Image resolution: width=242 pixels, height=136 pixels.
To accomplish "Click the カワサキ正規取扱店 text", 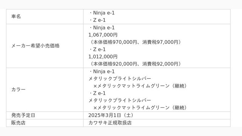I will pos(110,123).
